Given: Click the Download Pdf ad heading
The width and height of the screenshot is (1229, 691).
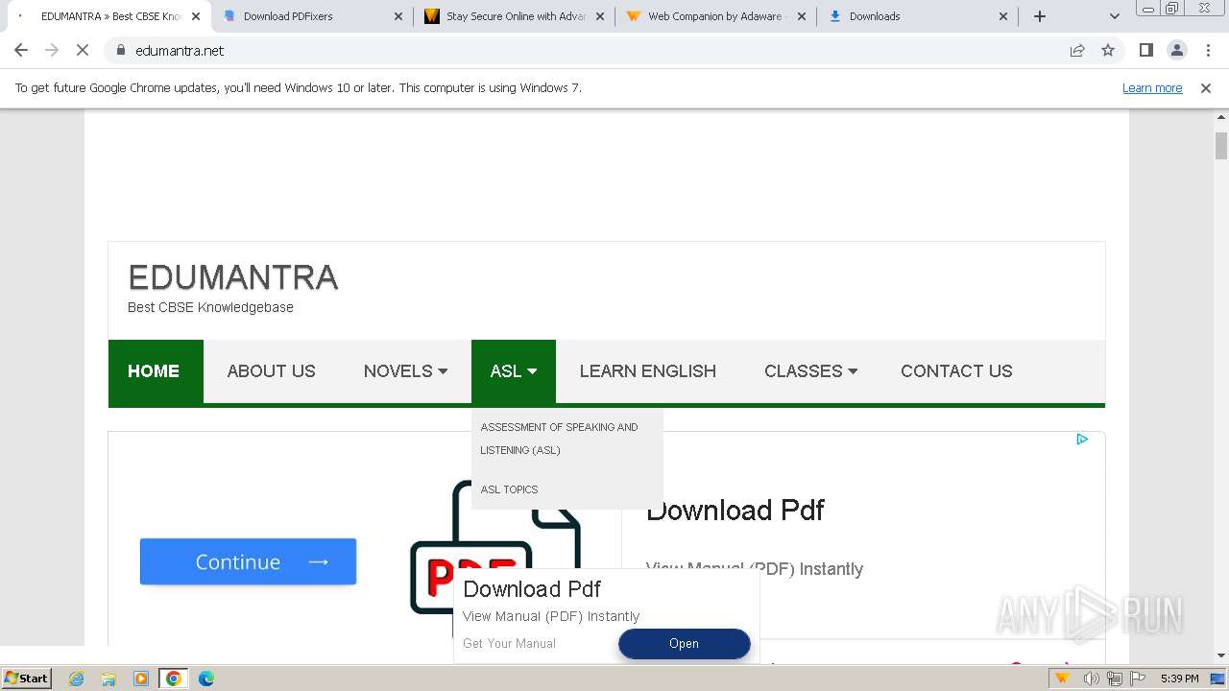Looking at the screenshot, I should coord(735,510).
